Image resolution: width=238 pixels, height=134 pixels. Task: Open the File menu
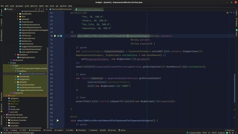pos(2,6)
